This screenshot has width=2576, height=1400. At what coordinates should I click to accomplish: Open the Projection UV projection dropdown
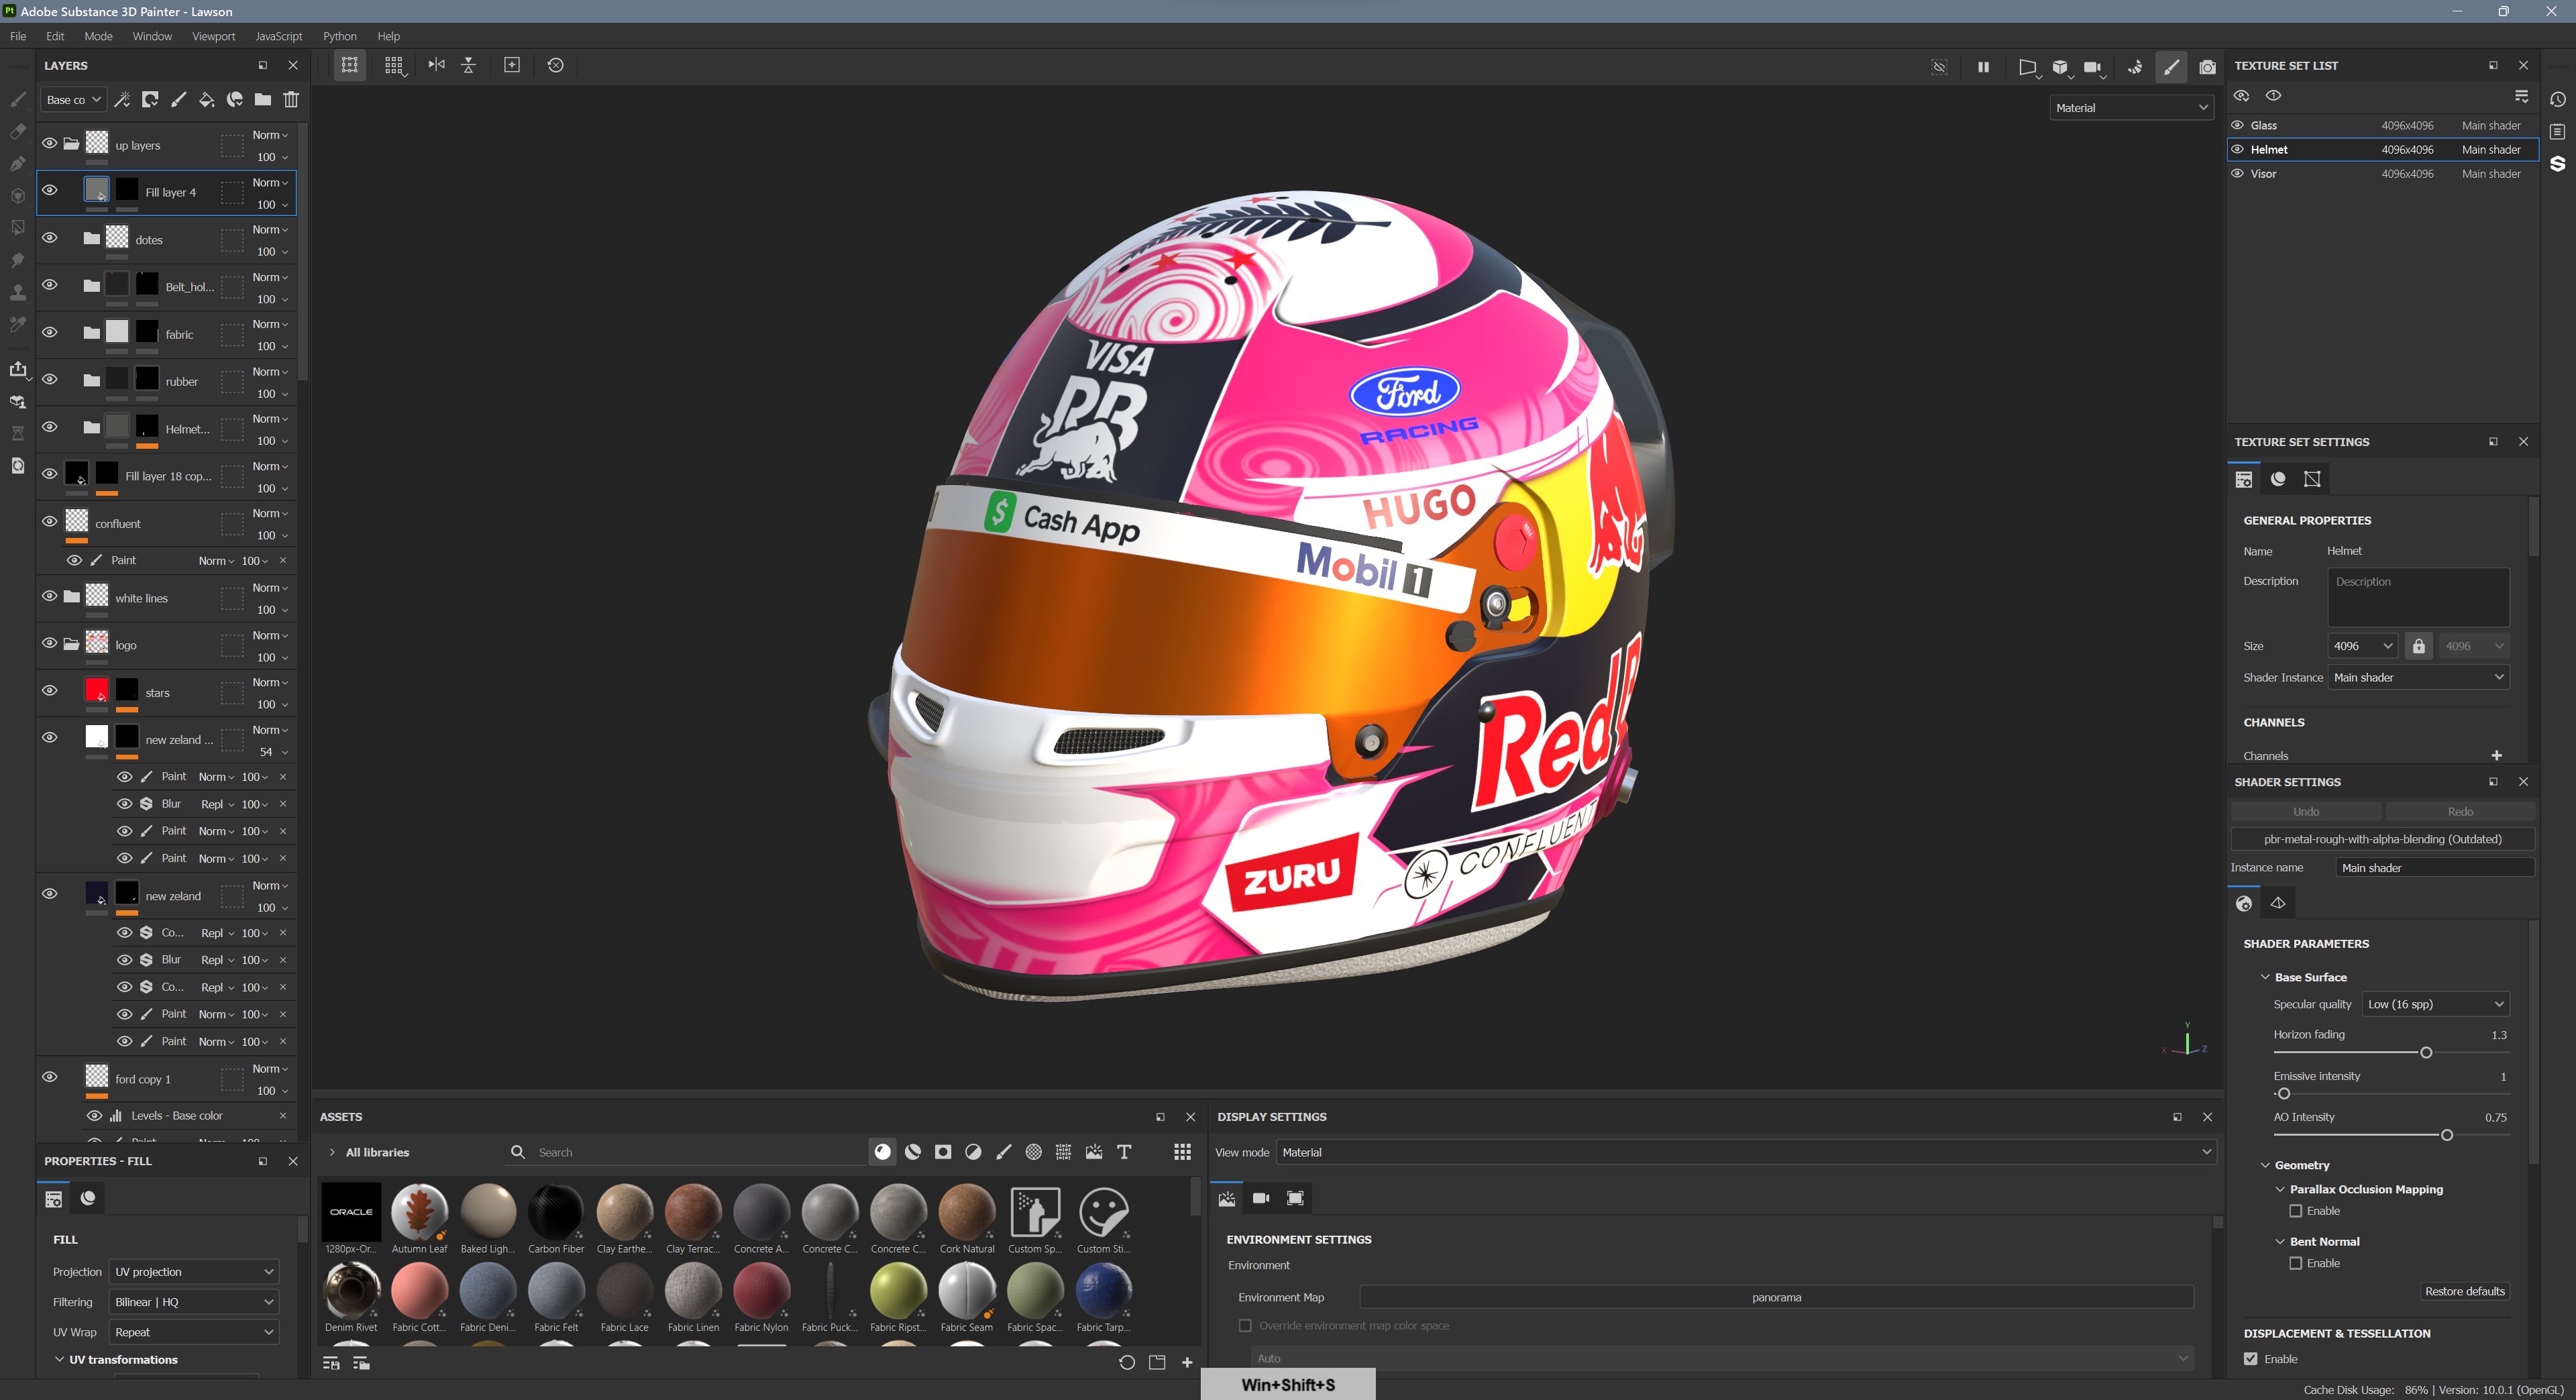coord(194,1272)
